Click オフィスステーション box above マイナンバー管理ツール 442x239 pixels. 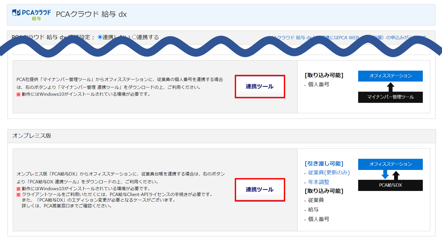tap(390, 76)
